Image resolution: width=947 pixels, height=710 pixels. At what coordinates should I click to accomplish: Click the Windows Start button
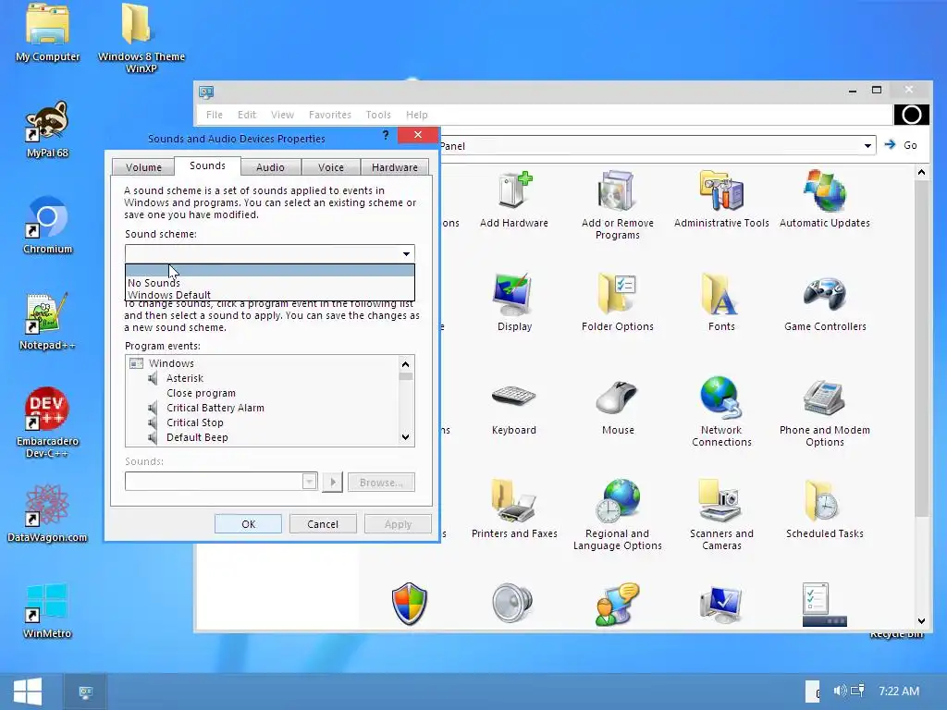click(x=28, y=691)
